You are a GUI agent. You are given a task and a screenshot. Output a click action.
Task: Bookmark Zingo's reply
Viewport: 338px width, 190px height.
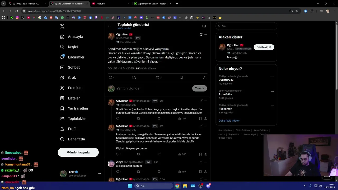click(200, 172)
